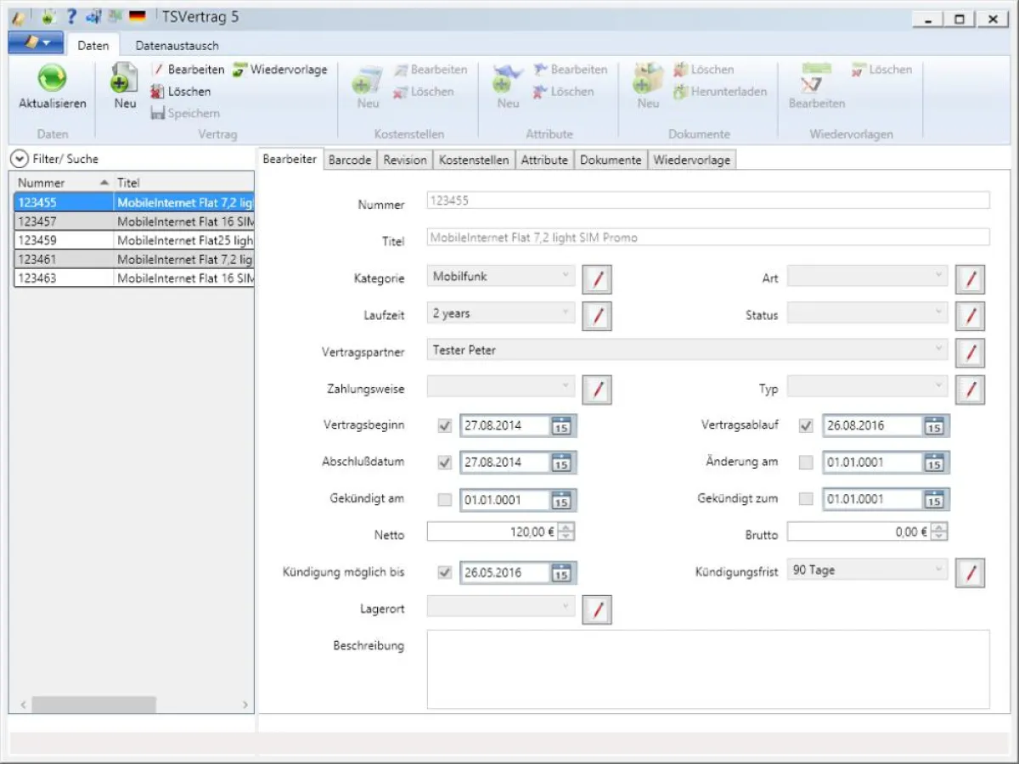
Task: Click Bearbeiten in the Vertrag group
Action: [x=188, y=70]
